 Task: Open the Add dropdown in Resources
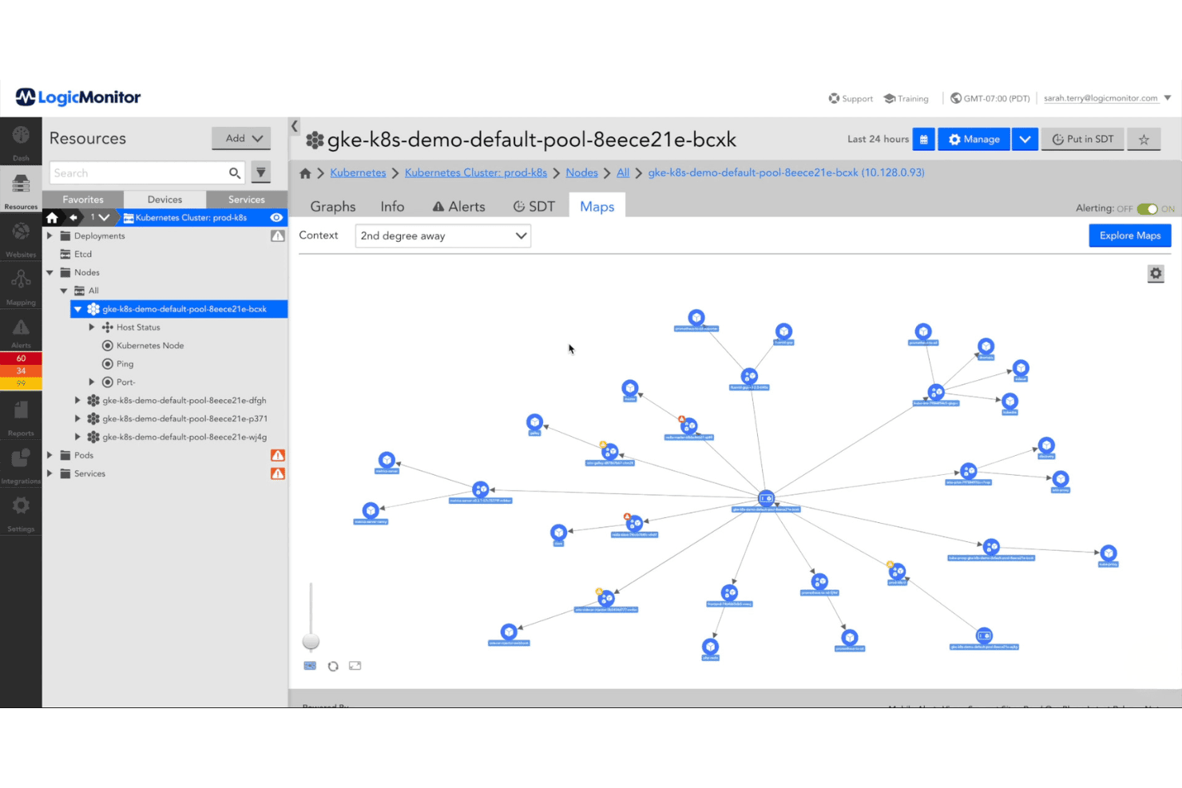pos(241,138)
